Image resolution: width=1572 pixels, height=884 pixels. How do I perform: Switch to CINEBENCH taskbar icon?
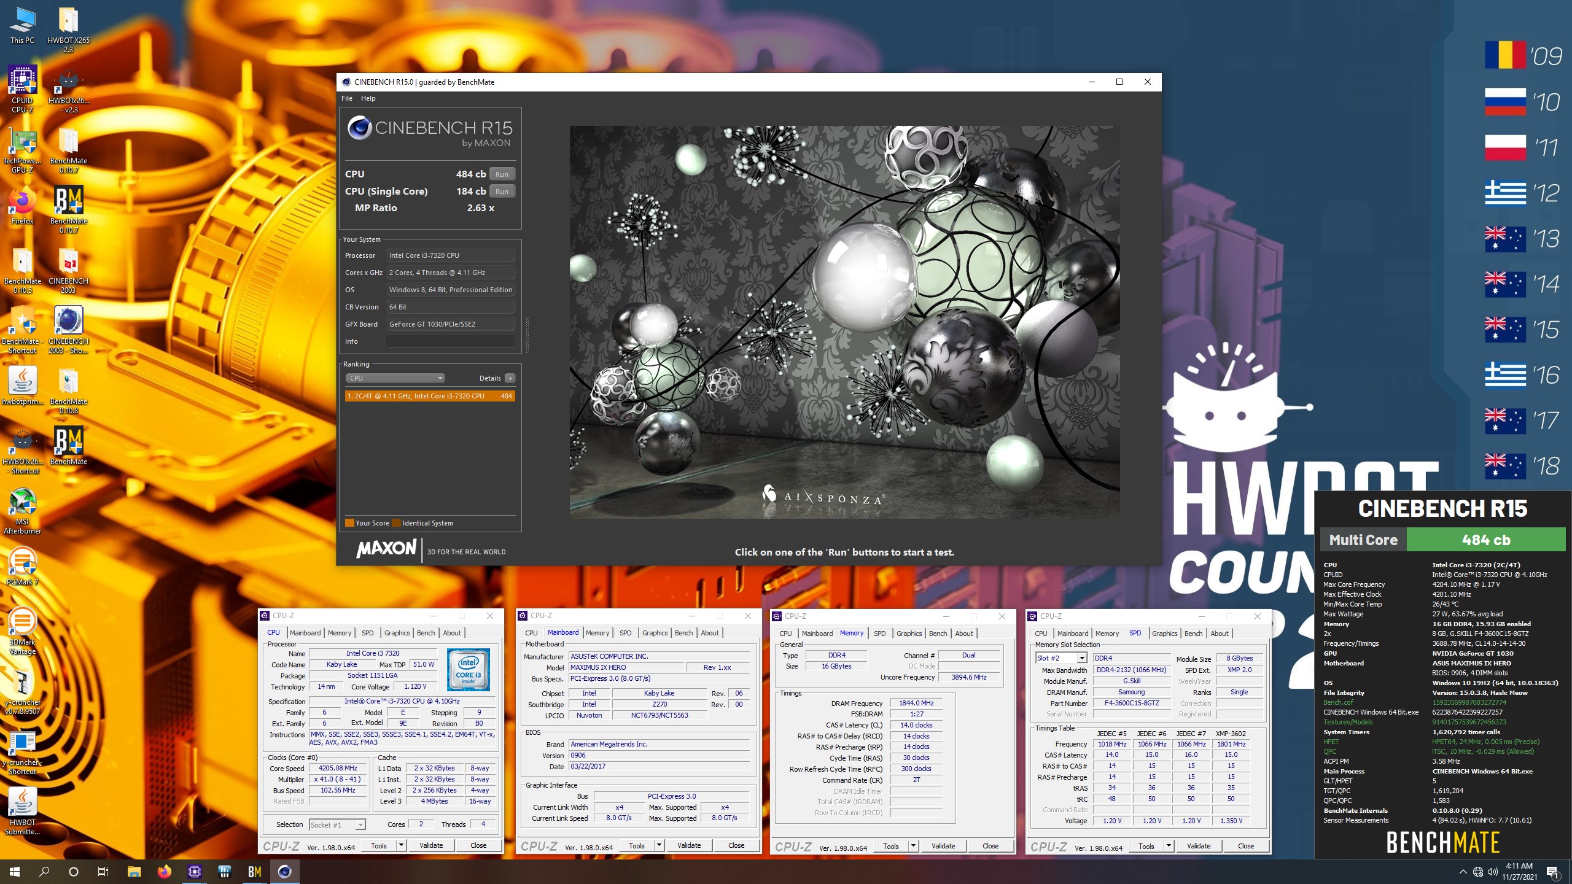(284, 872)
